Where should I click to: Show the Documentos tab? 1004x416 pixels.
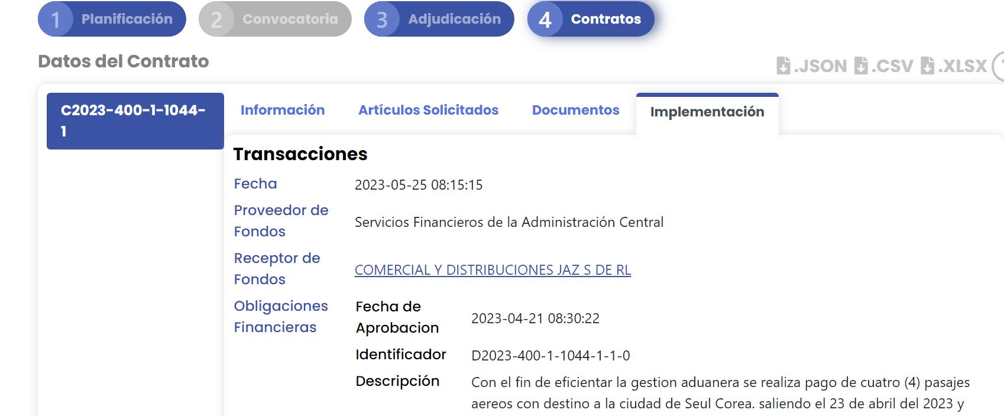pos(575,110)
